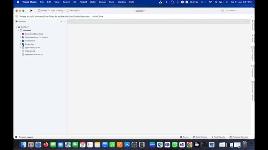
Task: Expand the appsettings.json node
Action: pyautogui.click(x=21, y=47)
